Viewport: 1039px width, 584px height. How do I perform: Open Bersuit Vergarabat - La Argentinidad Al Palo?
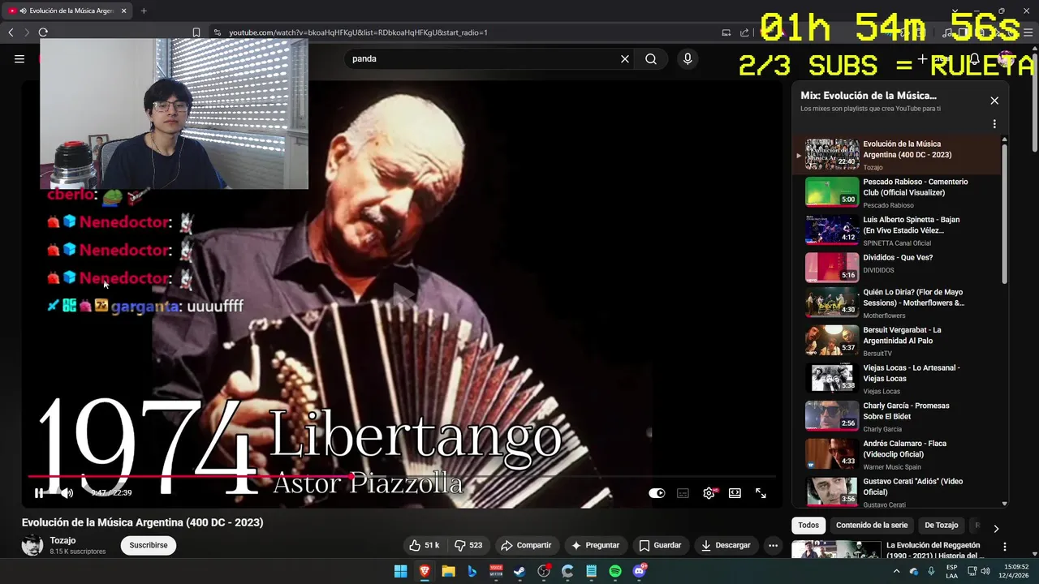point(898,341)
